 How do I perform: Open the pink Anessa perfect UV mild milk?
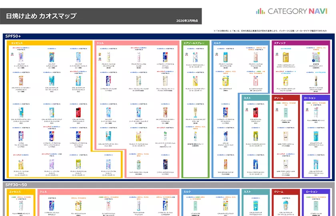coord(256,58)
